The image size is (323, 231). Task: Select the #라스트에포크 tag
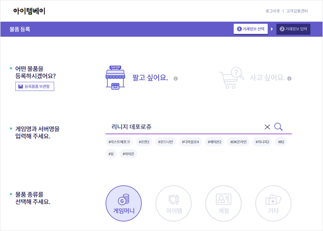pyautogui.click(x=119, y=142)
